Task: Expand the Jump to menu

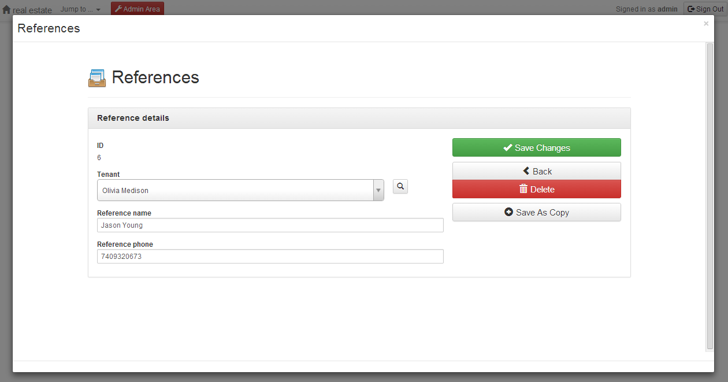Action: tap(80, 9)
